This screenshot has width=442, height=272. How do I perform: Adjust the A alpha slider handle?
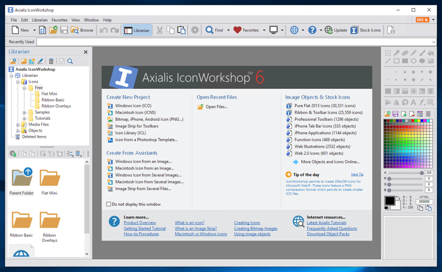point(422,173)
